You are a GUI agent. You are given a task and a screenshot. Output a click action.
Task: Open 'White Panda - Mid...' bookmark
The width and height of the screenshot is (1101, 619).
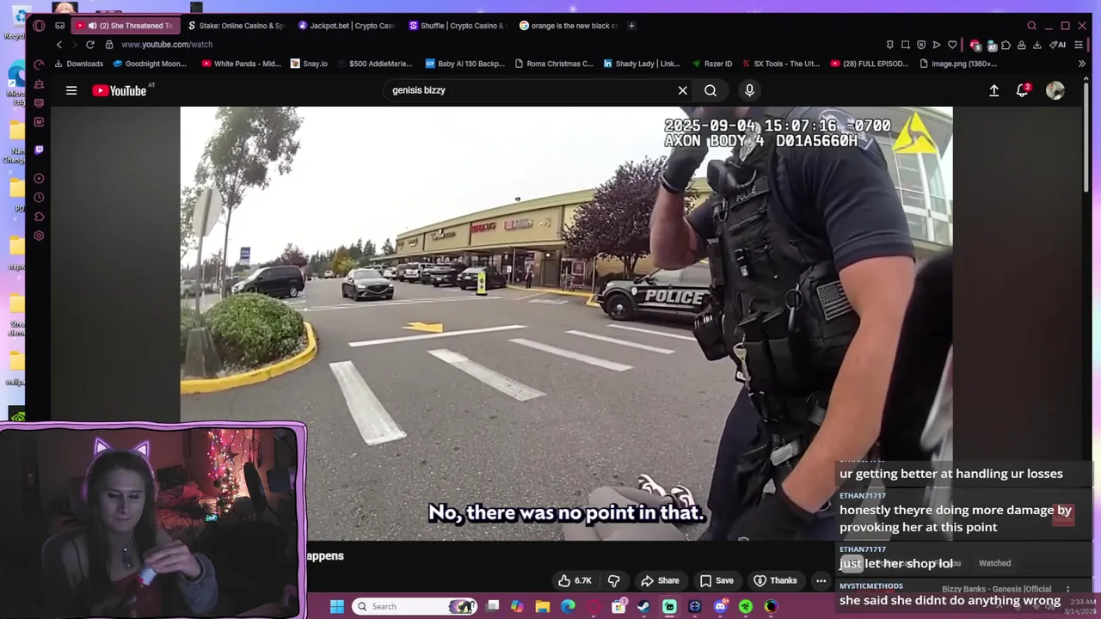click(x=241, y=64)
